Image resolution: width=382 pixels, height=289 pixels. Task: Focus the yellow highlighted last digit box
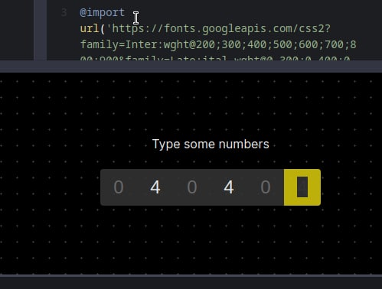302,187
